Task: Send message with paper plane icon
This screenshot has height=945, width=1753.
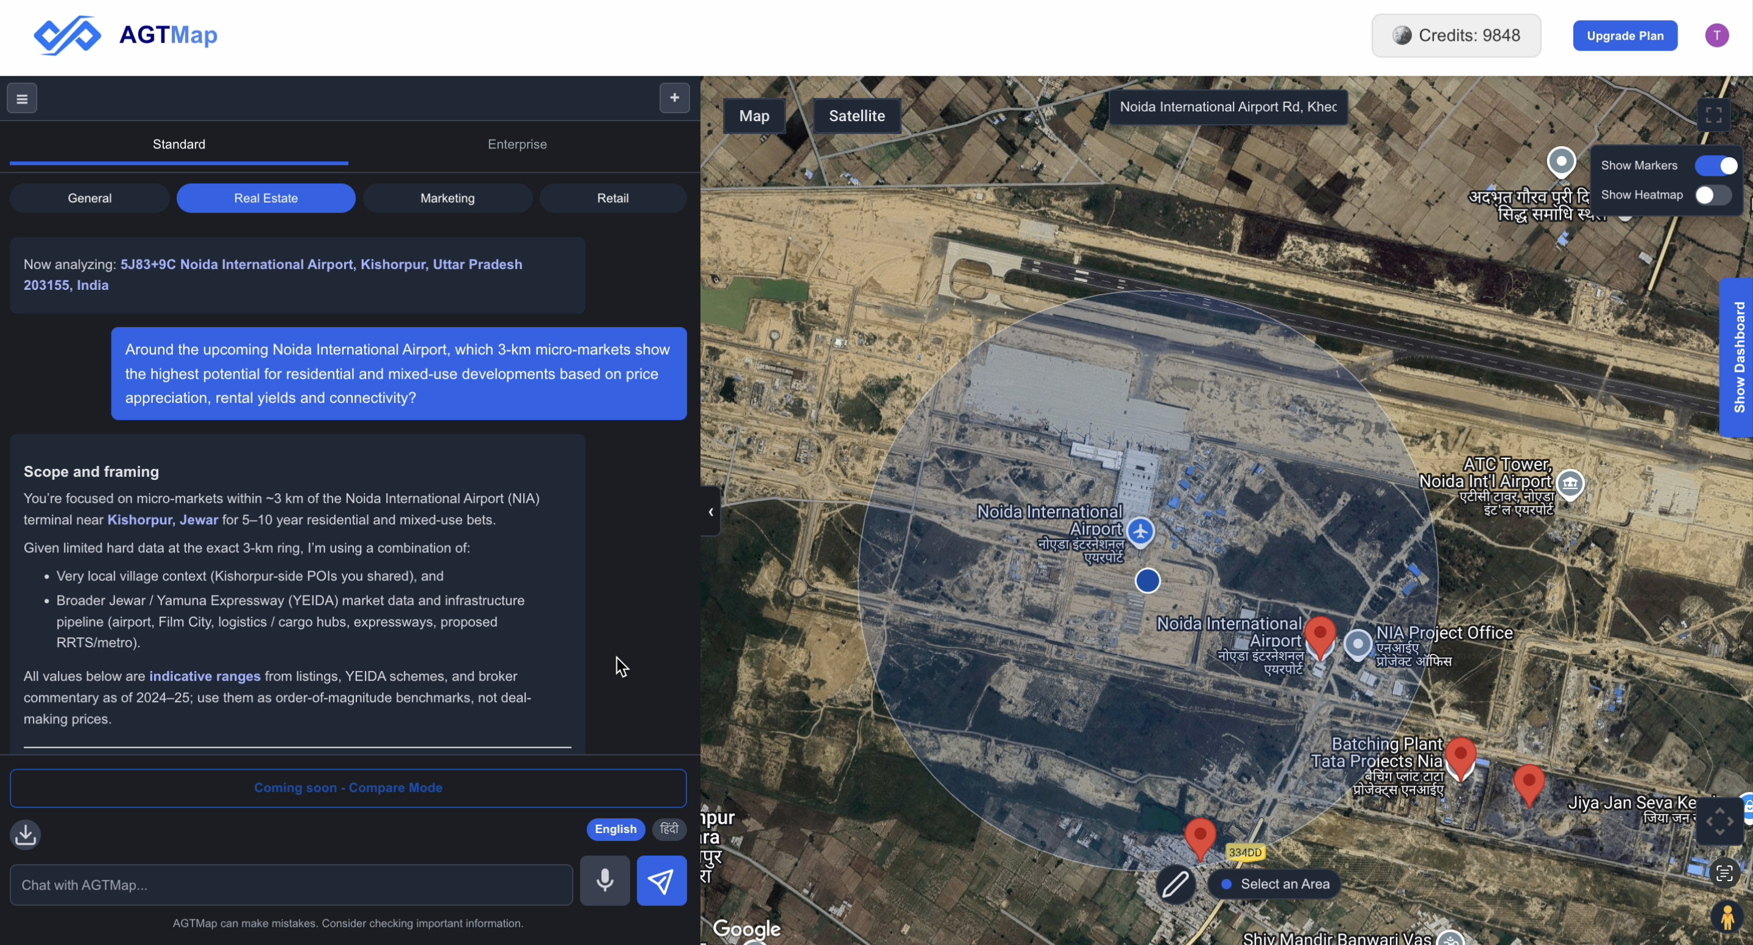Action: coord(661,881)
